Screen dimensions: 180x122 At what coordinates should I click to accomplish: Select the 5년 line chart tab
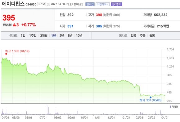[x=70, y=36]
